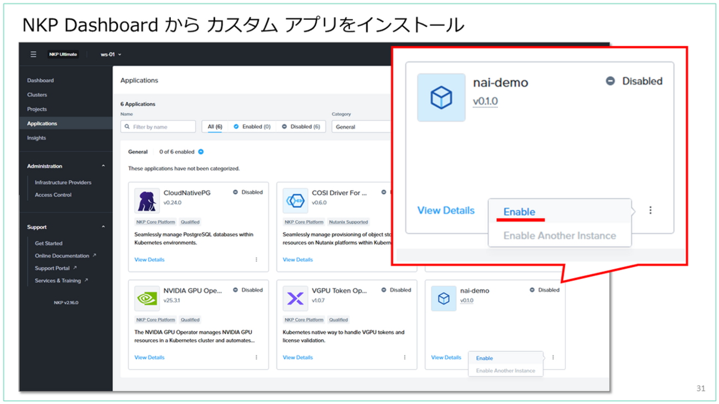Viewport: 719px width, 404px height.
Task: Open the VGPU Token Operator three-dot menu
Action: click(404, 357)
